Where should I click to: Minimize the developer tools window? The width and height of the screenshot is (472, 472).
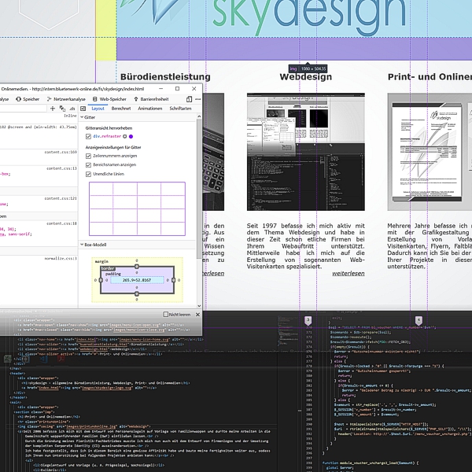(161, 89)
